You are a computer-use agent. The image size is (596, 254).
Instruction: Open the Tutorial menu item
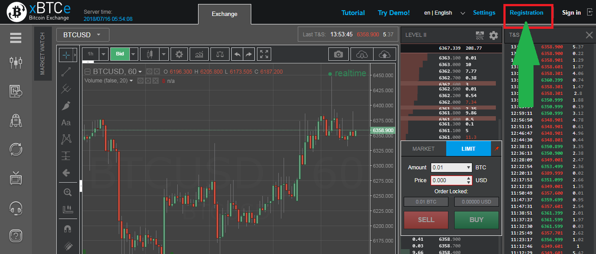pos(353,13)
